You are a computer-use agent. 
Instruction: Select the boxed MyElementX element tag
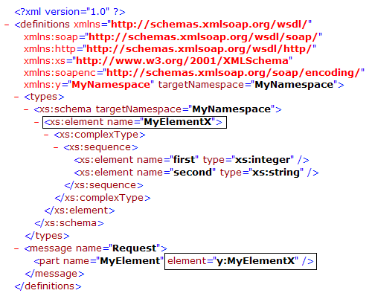(x=135, y=122)
